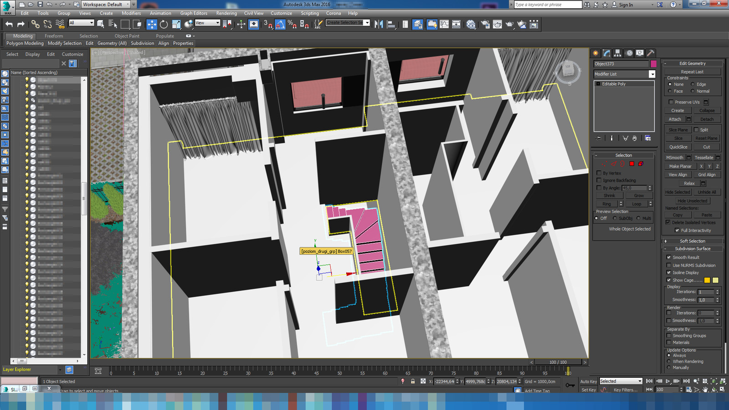Image resolution: width=729 pixels, height=410 pixels.
Task: Select Polygon sub-object level
Action: [632, 164]
